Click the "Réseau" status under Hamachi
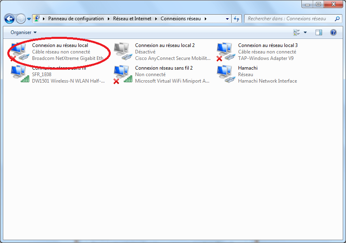 tap(245, 75)
